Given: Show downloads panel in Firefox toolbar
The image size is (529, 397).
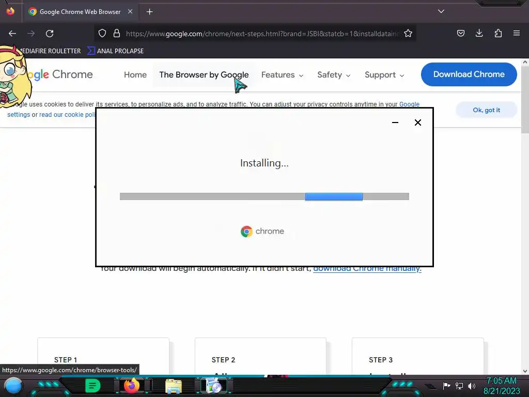Looking at the screenshot, I should coord(479,33).
